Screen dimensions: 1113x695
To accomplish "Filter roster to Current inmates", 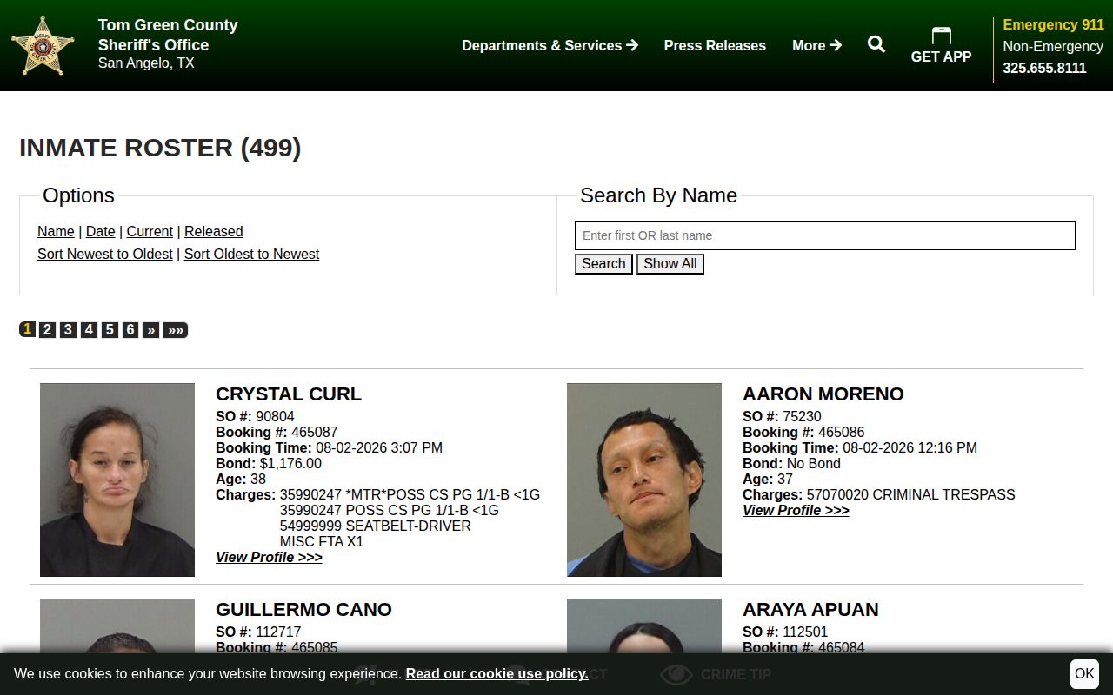I will point(150,231).
